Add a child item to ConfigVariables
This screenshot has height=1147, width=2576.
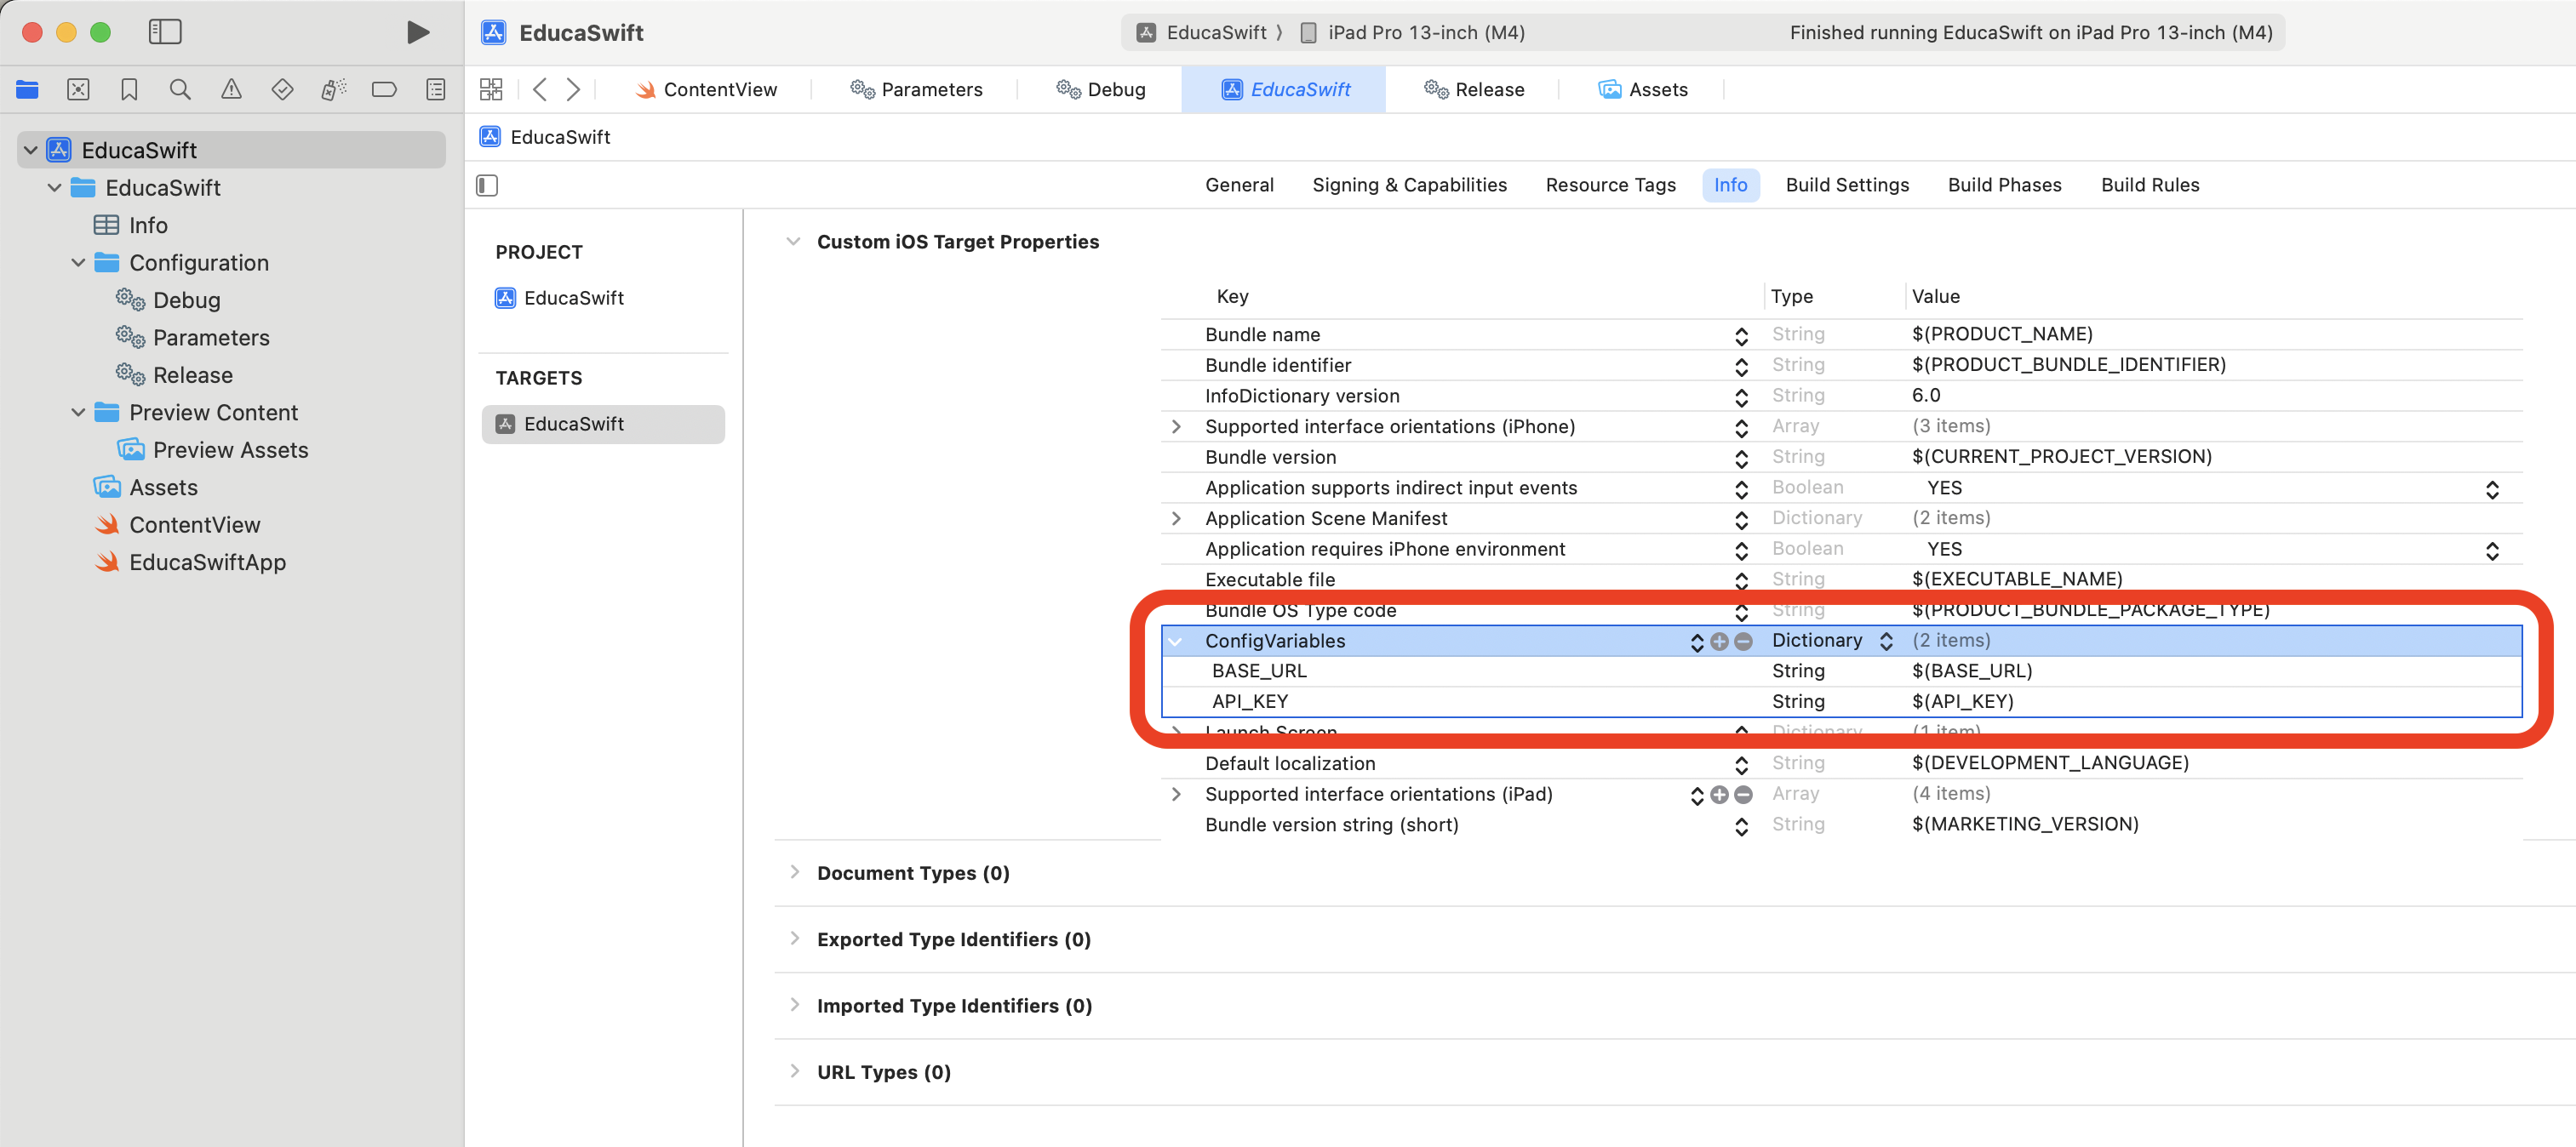[x=1719, y=642]
